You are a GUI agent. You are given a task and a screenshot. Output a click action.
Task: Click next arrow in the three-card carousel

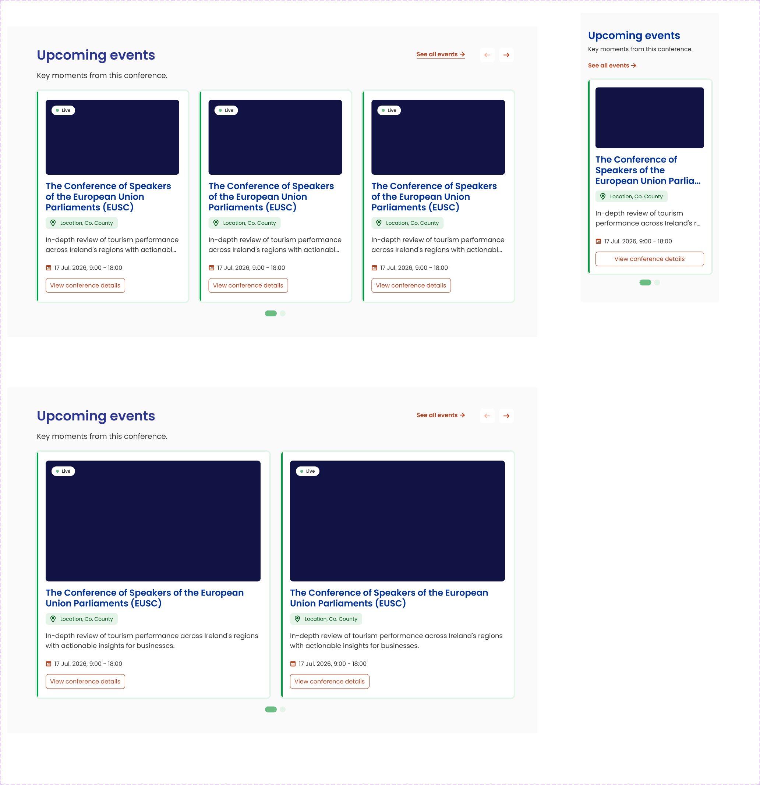(x=506, y=55)
